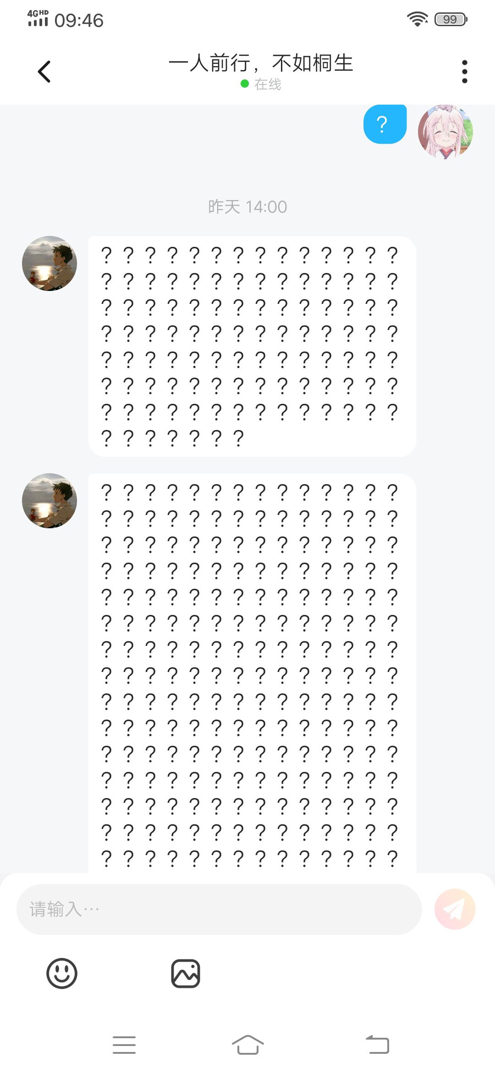
Task: Tap the chat title 一人前行，不如桐生
Action: (x=261, y=63)
